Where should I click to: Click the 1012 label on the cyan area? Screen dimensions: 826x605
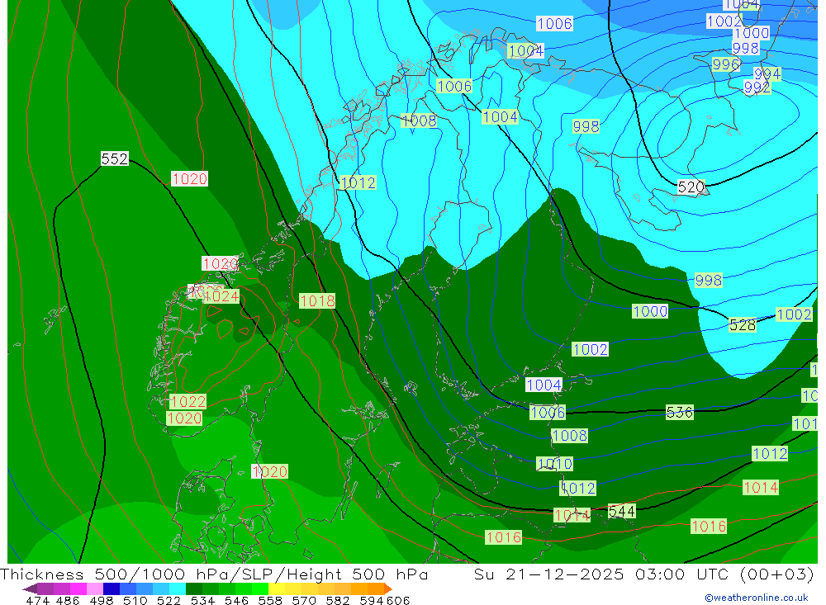coord(358,182)
